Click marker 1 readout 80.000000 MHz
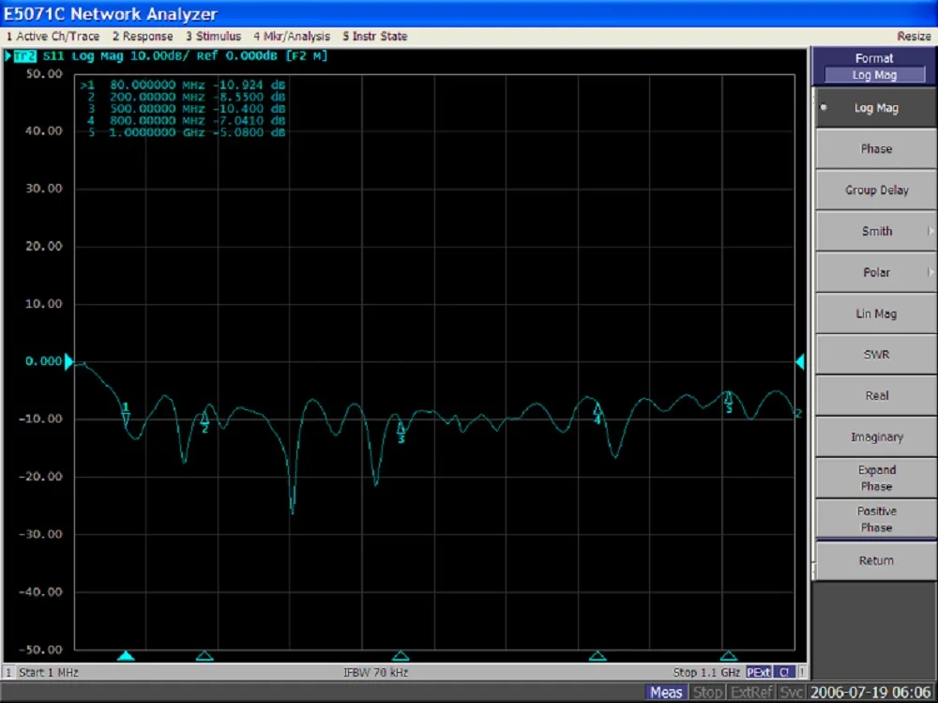This screenshot has height=703, width=938. coord(157,85)
